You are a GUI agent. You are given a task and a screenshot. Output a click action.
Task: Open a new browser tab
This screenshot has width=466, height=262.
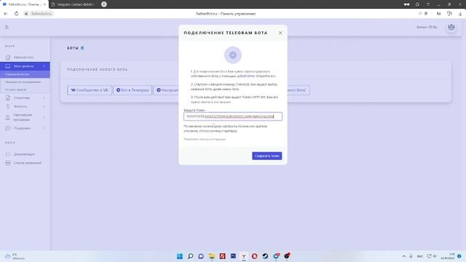(103, 4)
